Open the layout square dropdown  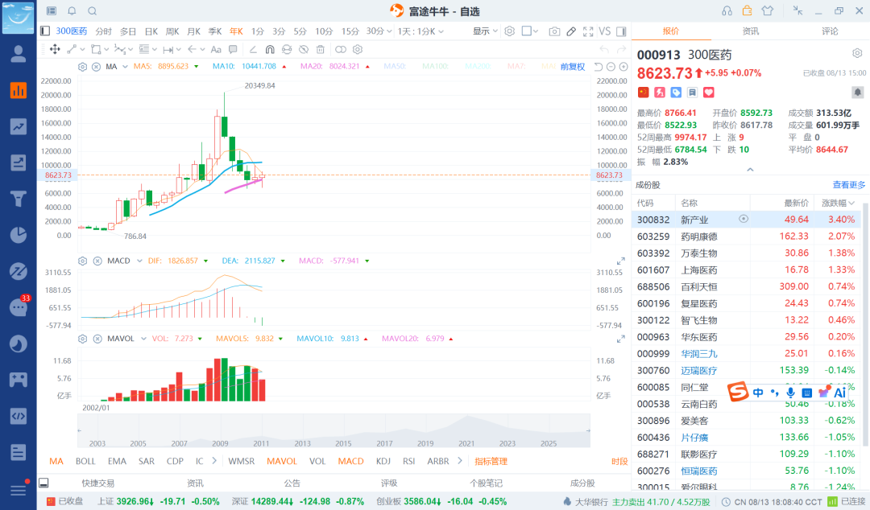click(530, 31)
